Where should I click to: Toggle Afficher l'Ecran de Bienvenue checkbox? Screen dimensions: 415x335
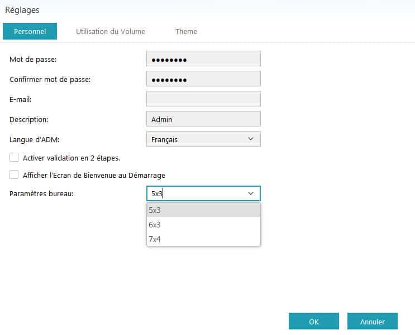coord(14,175)
